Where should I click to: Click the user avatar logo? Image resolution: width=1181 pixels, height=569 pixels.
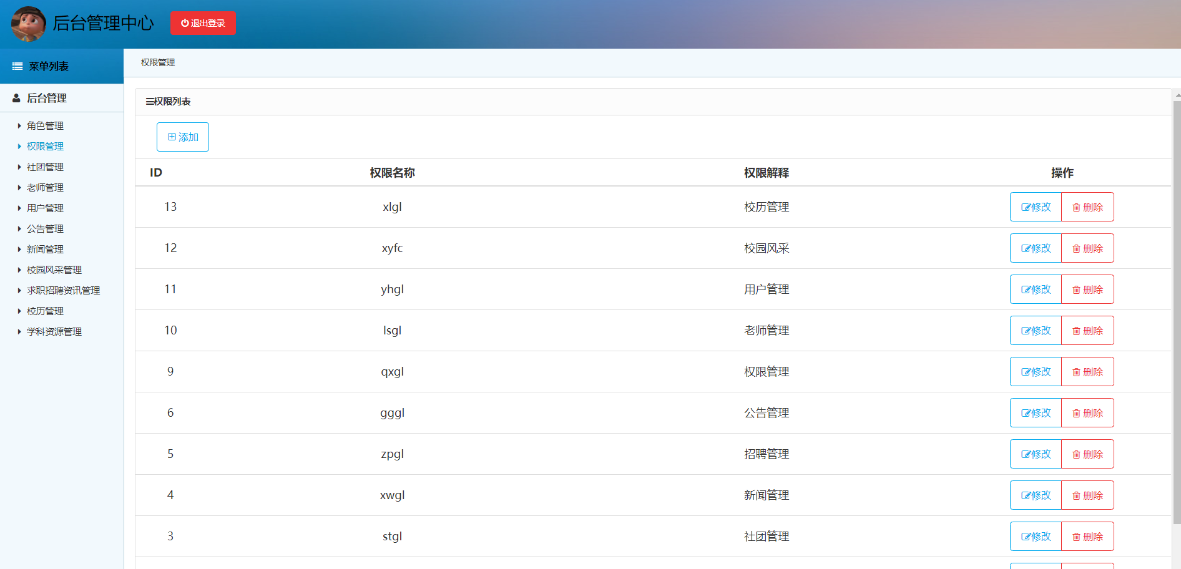click(28, 24)
